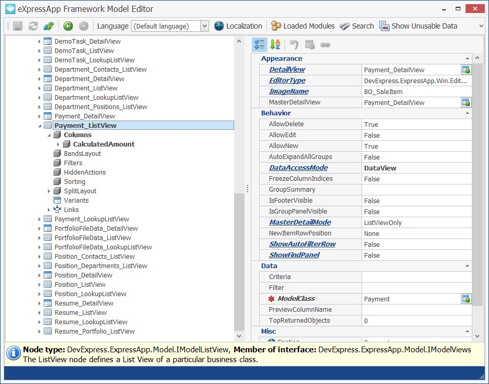The image size is (489, 384).
Task: Click the ShowAutoFilterRow property link
Action: coord(303,244)
